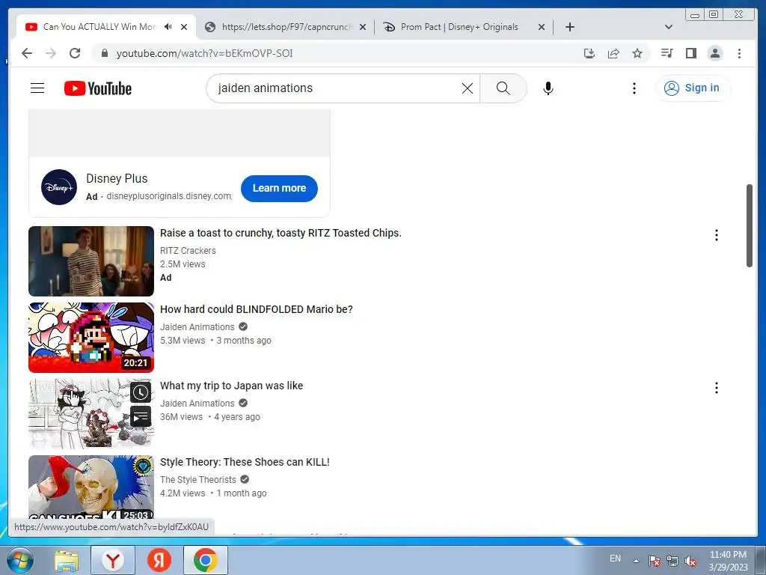
Task: Open the EN language indicator
Action: point(615,558)
